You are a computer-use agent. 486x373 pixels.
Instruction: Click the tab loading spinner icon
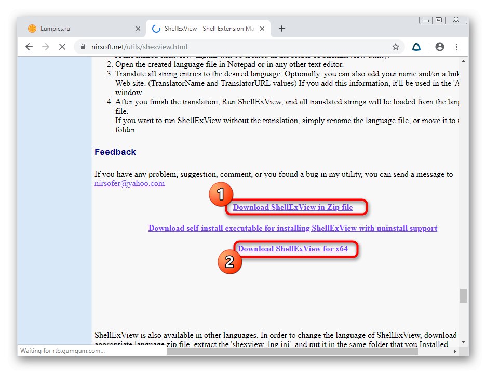[156, 29]
